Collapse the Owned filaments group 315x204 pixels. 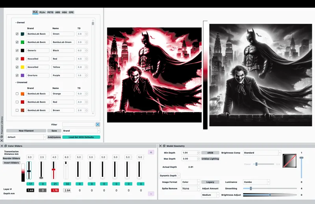[x=20, y=22]
